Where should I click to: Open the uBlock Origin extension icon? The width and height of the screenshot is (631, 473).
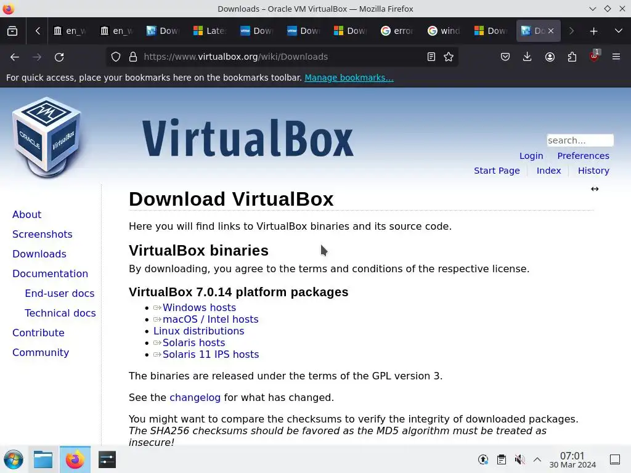coord(595,56)
